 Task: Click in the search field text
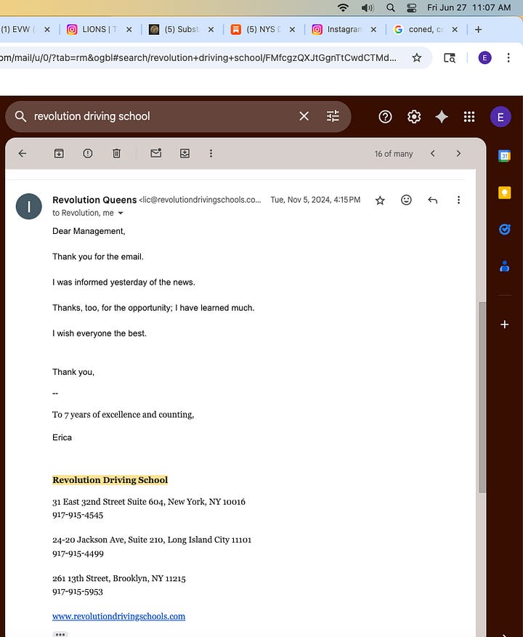click(x=92, y=116)
